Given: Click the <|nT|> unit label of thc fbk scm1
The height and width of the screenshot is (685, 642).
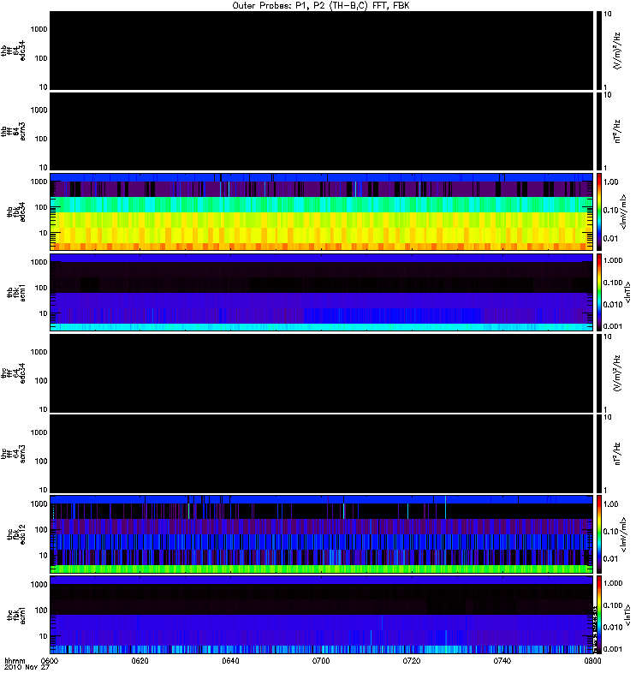Looking at the screenshot, I should coord(627,614).
